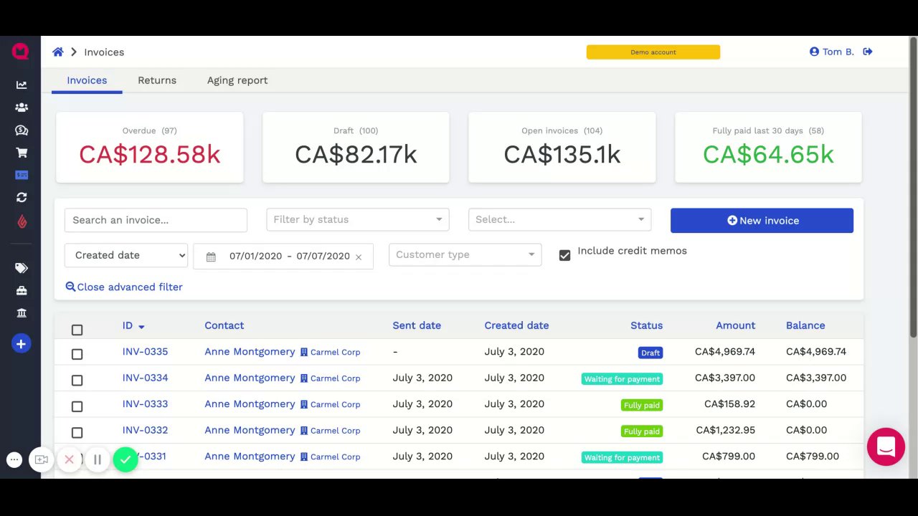918x516 pixels.
Task: Open the sync arrows icon in sidebar
Action: [22, 198]
